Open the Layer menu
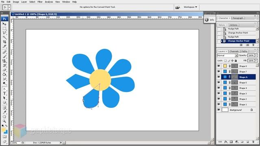This screenshot has height=146, width=260. pos(24,2)
